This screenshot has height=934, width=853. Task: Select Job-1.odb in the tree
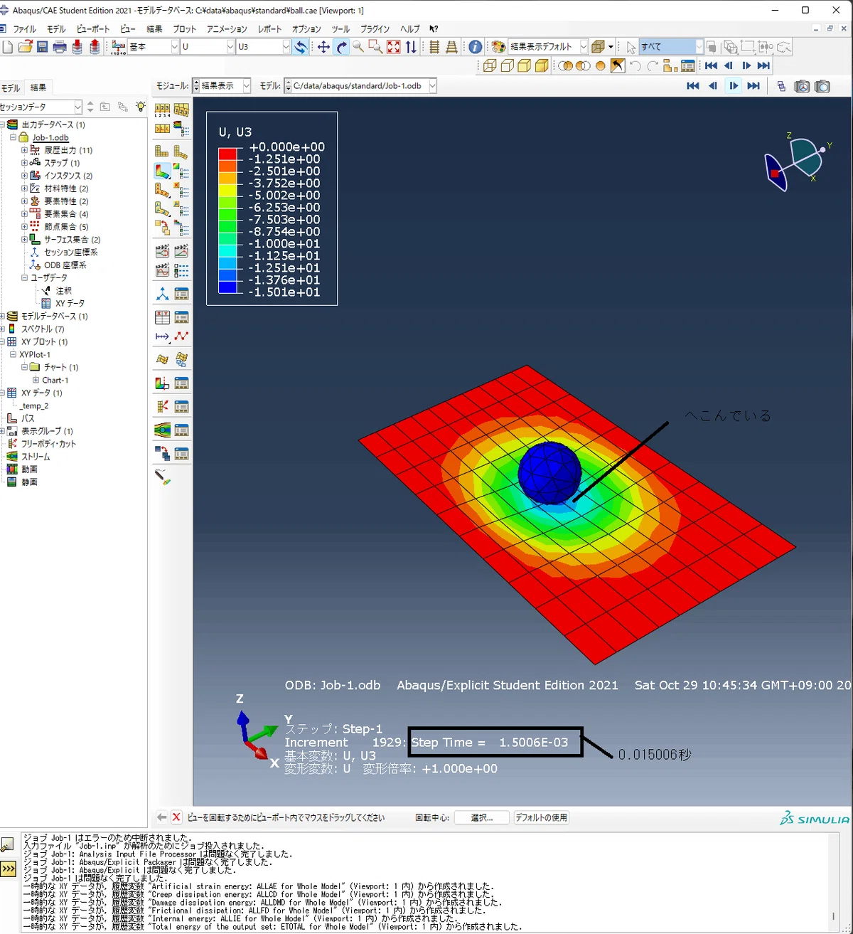pyautogui.click(x=50, y=137)
